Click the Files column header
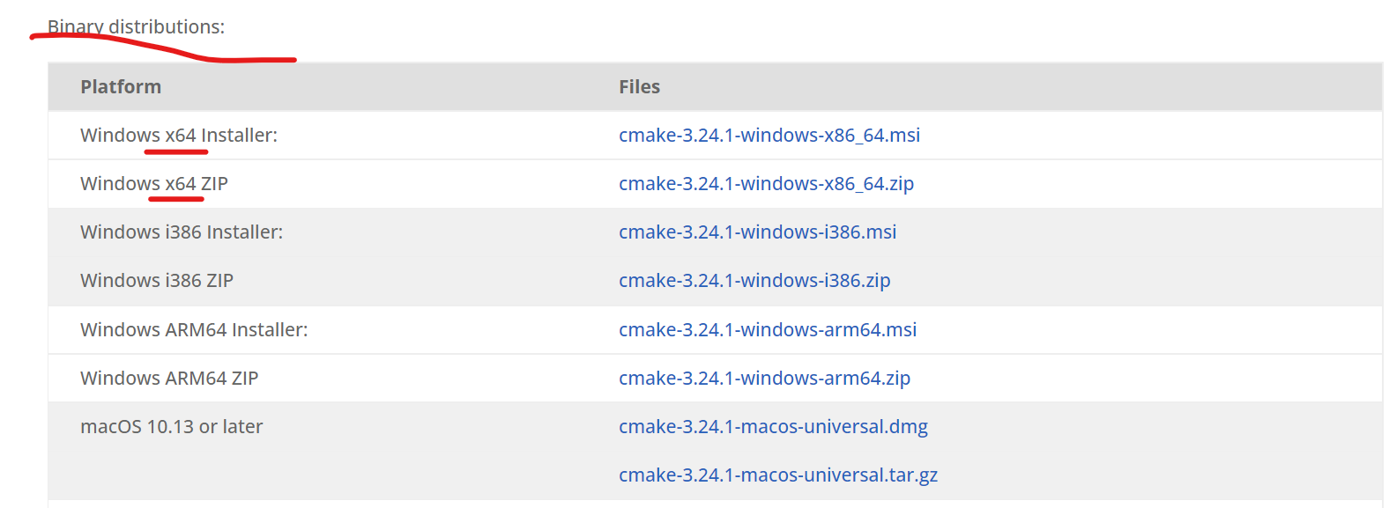The image size is (1389, 508). pyautogui.click(x=639, y=87)
